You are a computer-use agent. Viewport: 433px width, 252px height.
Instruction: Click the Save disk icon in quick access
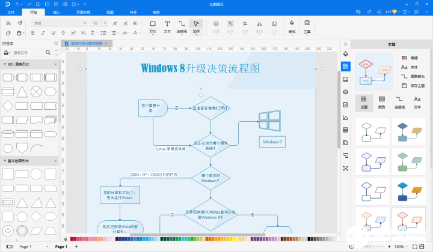click(x=56, y=4)
